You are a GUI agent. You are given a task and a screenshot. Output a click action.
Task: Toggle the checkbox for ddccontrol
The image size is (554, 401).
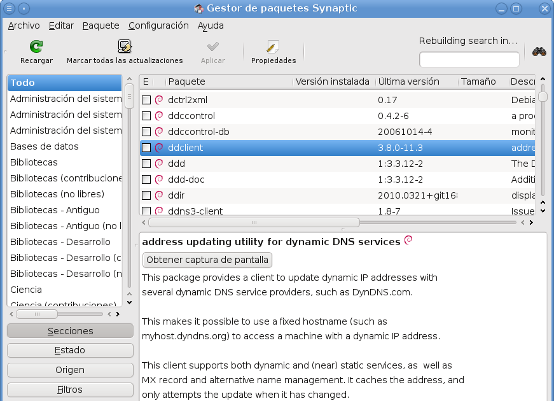tap(146, 116)
